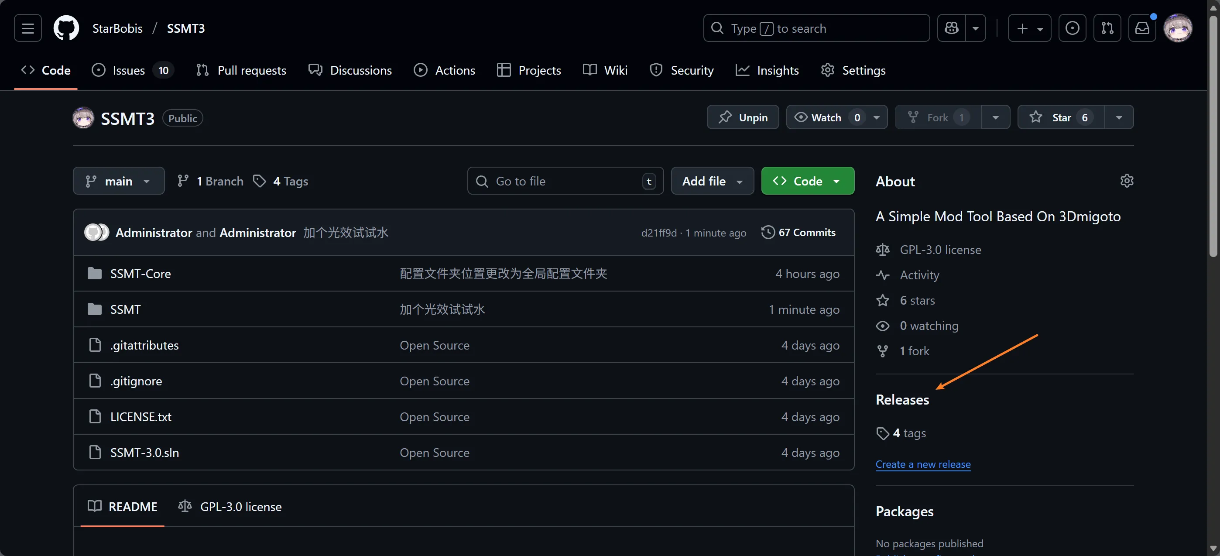Open the green Code dropdown
This screenshot has width=1220, height=556.
click(808, 181)
